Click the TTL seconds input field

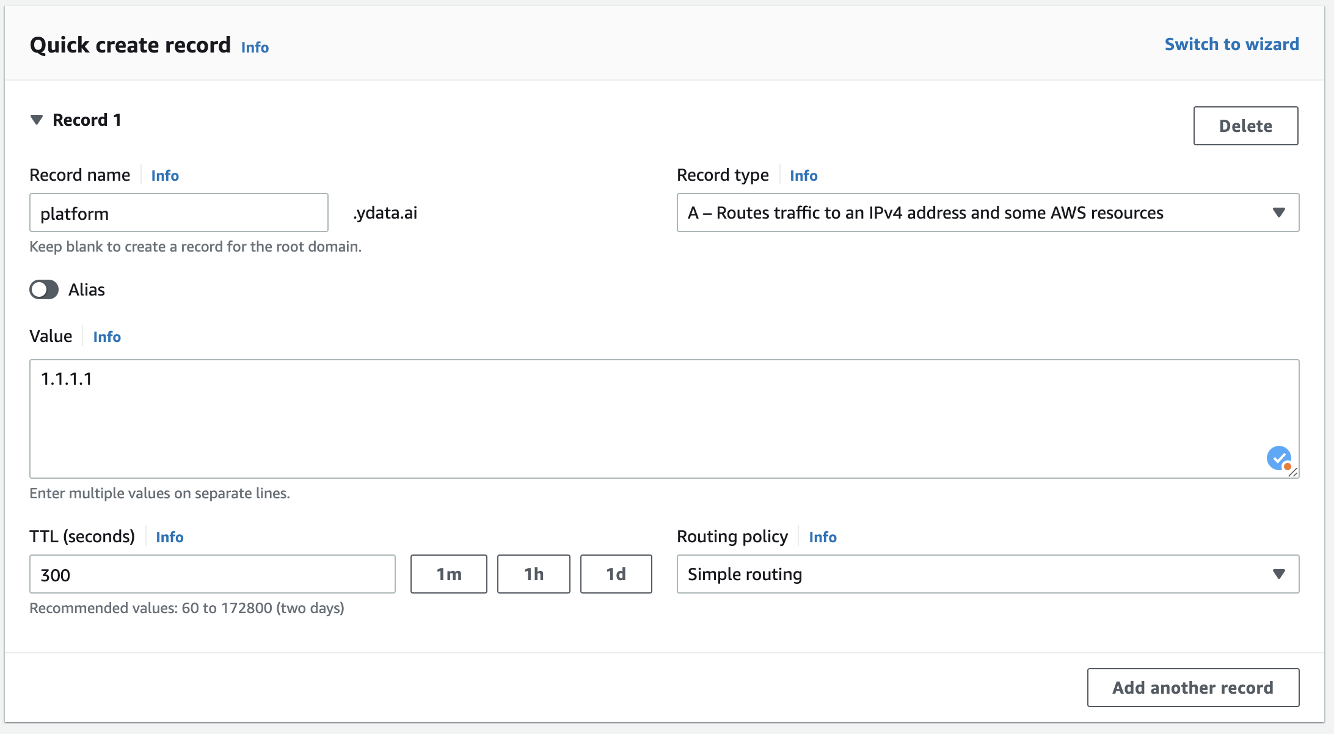click(213, 574)
